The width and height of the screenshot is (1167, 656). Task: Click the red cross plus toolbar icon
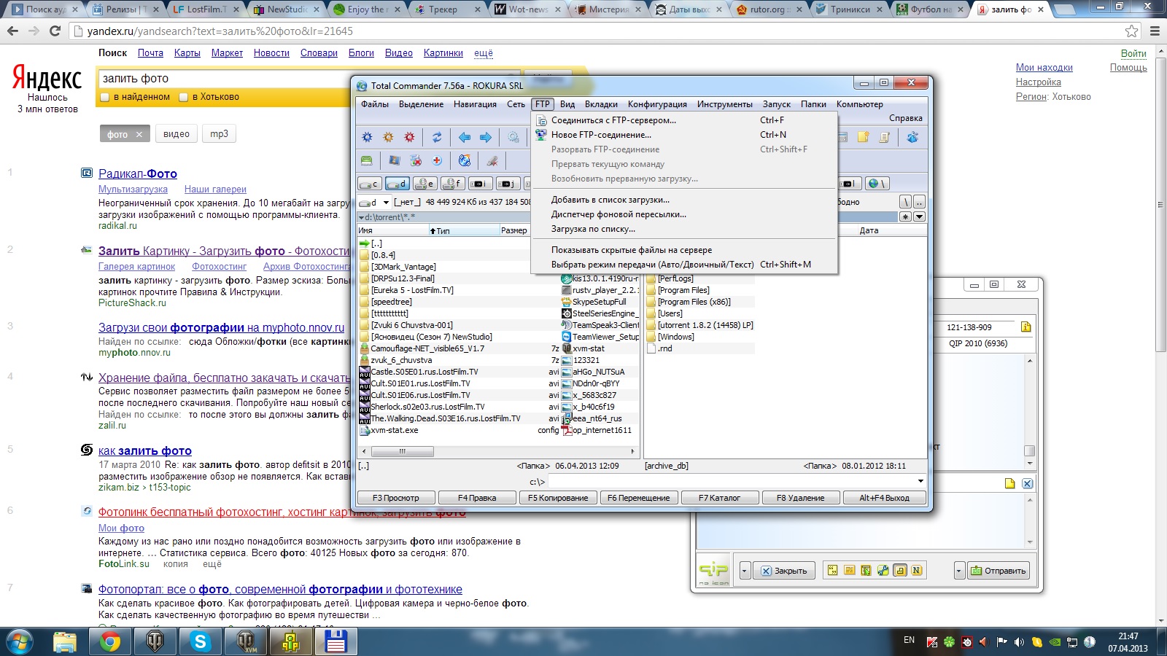click(x=437, y=160)
